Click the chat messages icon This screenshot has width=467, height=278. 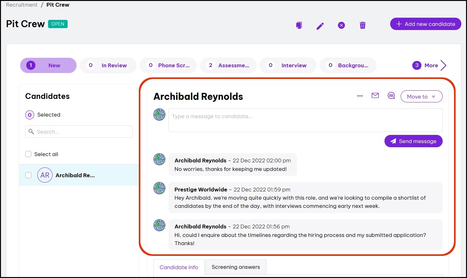[x=391, y=96]
